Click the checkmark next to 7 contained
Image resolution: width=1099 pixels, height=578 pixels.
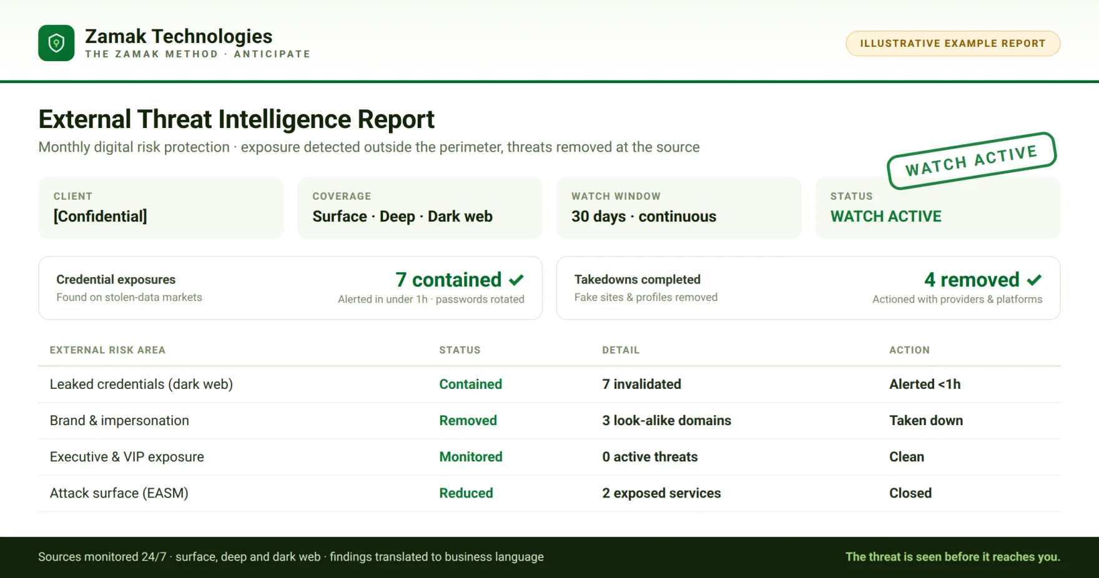(516, 280)
